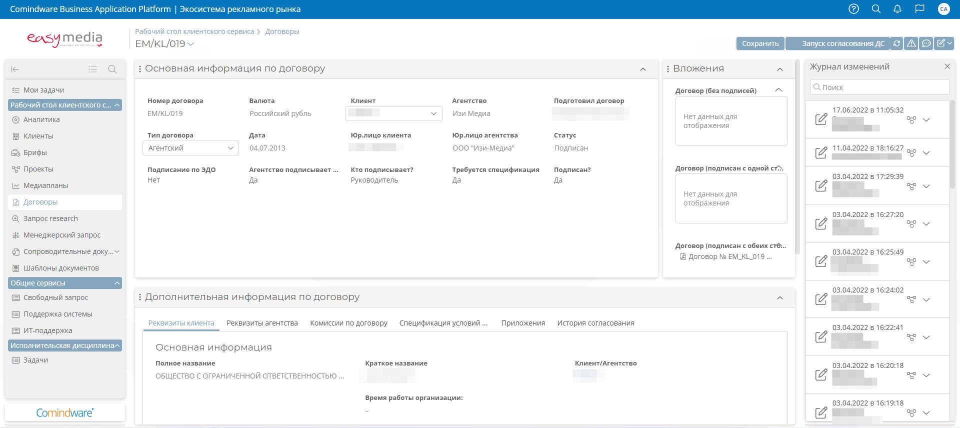Viewport: 960px width, 428px height.
Task: Collapse Основная информация по договору section
Action: click(643, 69)
